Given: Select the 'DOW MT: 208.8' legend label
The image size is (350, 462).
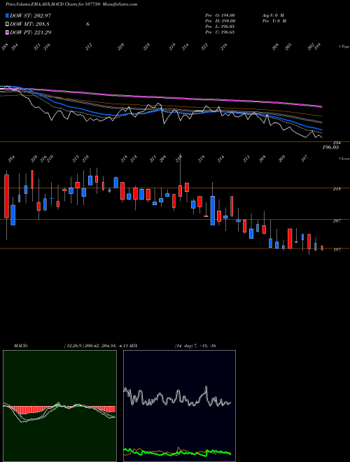Looking at the screenshot, I should [x=29, y=24].
